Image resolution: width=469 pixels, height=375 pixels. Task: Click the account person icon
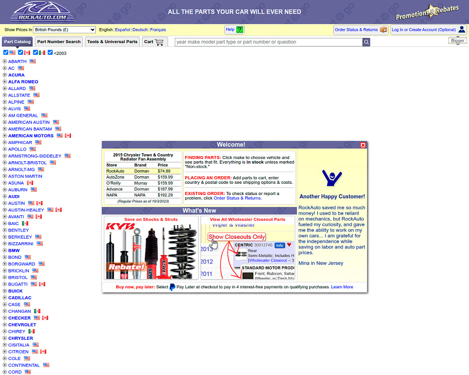tap(462, 30)
